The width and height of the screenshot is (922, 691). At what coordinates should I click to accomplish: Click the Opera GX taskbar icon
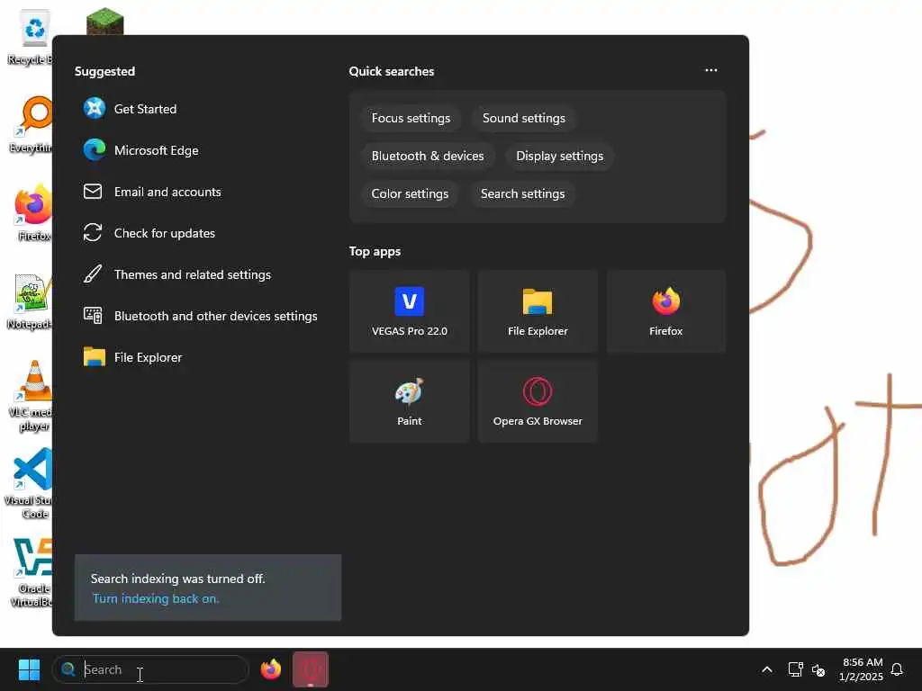click(x=311, y=669)
